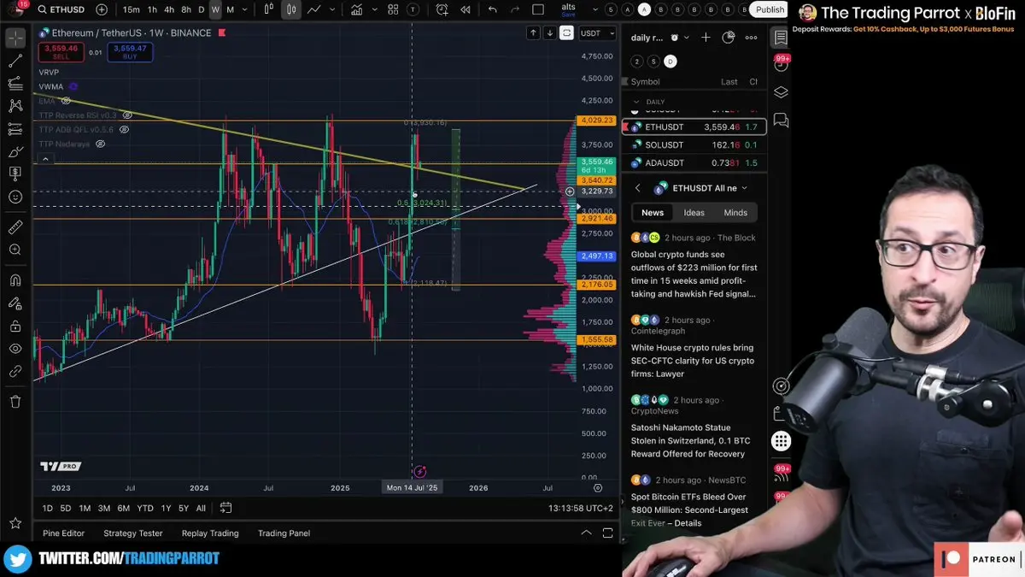Open favorites star in left toolbar
This screenshot has width=1025, height=577.
[x=15, y=522]
